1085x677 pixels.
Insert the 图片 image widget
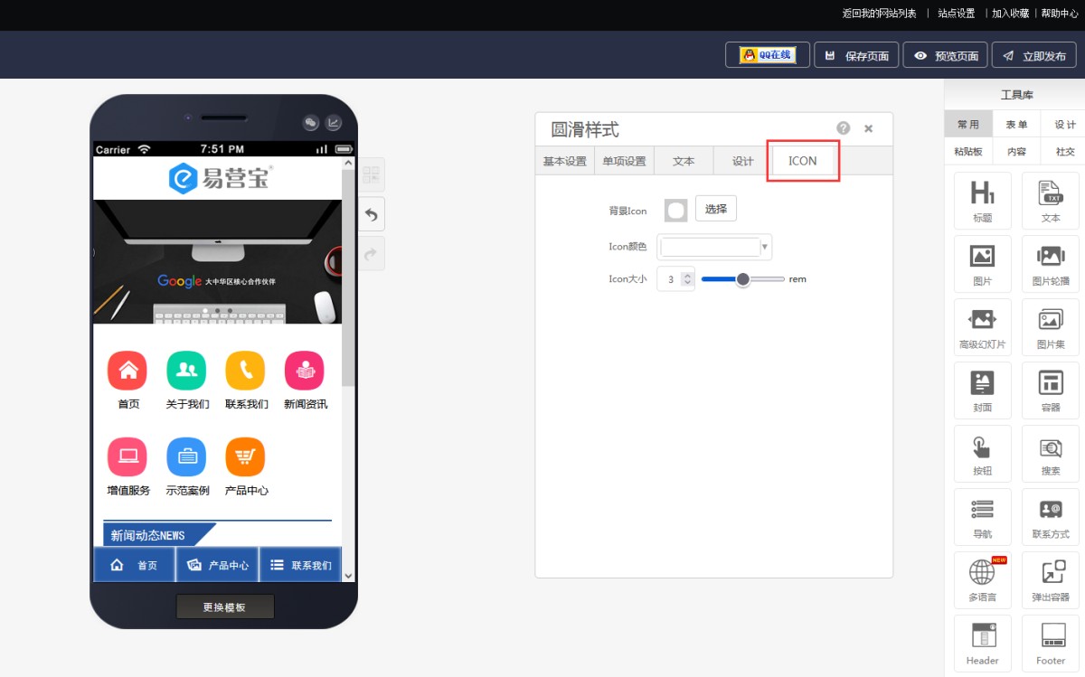coord(982,264)
